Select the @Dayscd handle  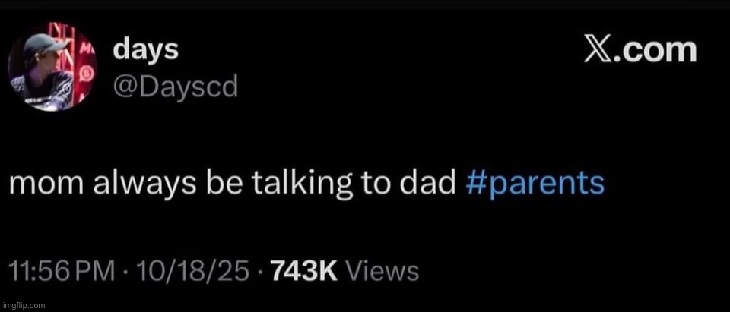click(x=175, y=87)
